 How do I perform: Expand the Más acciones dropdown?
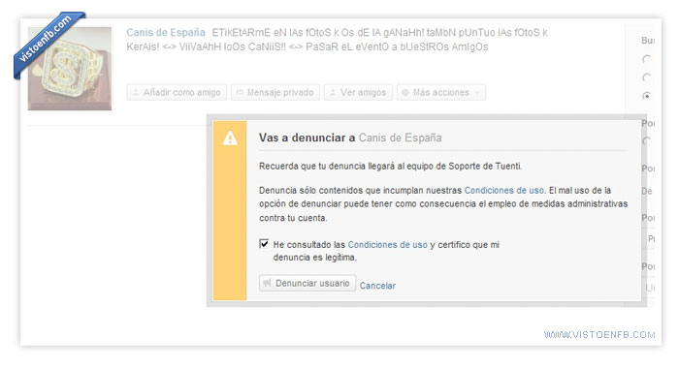point(441,92)
